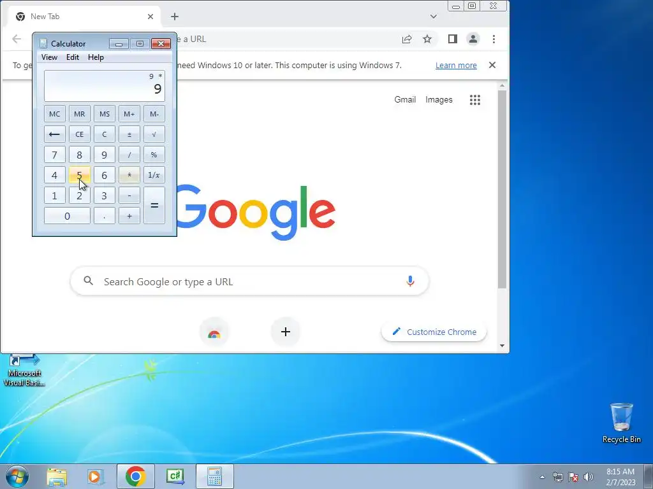Click the volume speaker tray icon
This screenshot has width=653, height=489.
[x=589, y=477]
